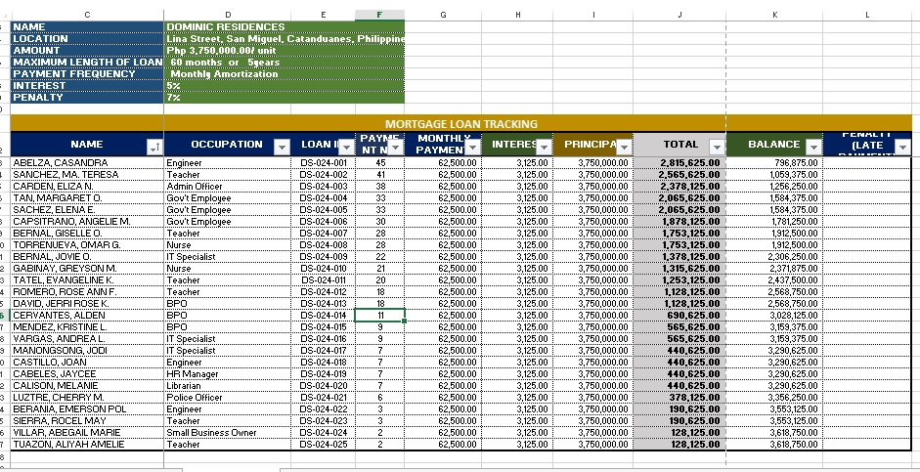Select total cell 378,125.00
Screen dimensions: 920x472
click(x=679, y=398)
